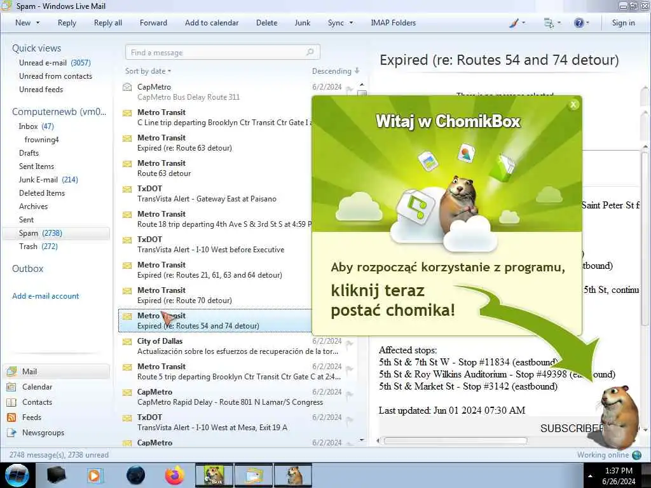Image resolution: width=651 pixels, height=488 pixels.
Task: Open the Inbox folder
Action: pyautogui.click(x=36, y=126)
